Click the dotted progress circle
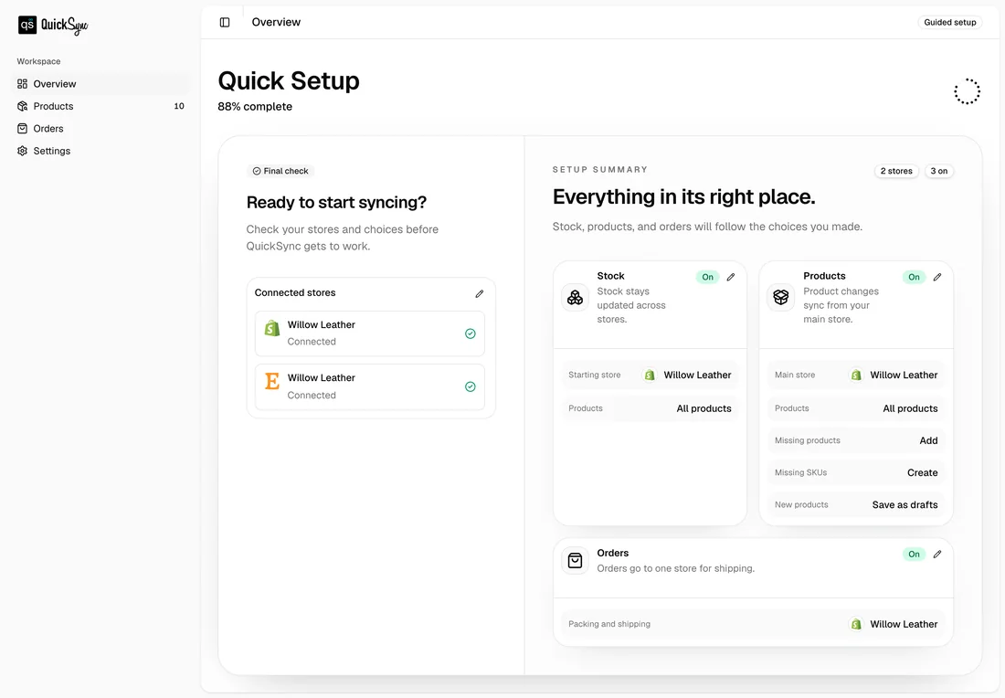Screen dimensions: 1005x698 [x=967, y=91]
